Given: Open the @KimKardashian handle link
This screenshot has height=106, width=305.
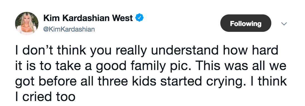Looking at the screenshot, I should (69, 29).
